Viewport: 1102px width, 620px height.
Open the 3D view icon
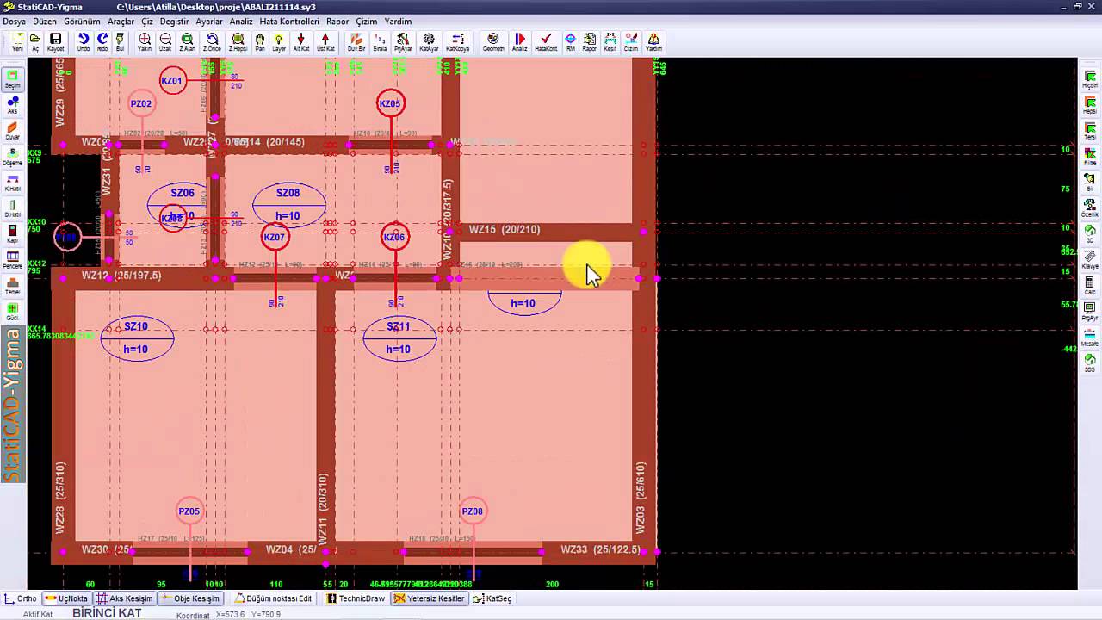(x=1090, y=233)
